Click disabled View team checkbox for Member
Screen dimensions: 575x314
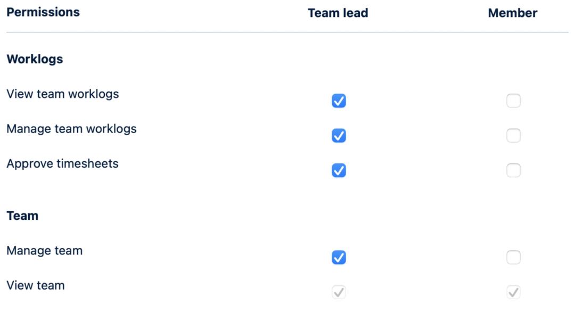point(513,292)
